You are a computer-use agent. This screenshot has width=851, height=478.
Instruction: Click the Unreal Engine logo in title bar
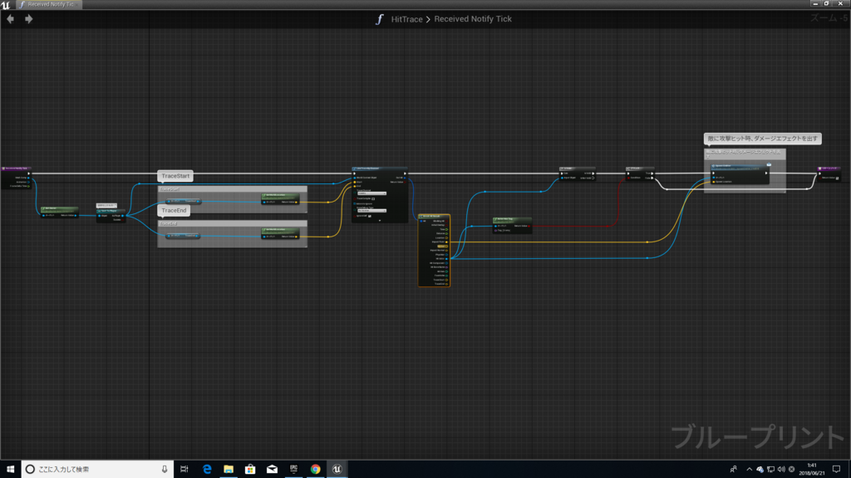[6, 4]
